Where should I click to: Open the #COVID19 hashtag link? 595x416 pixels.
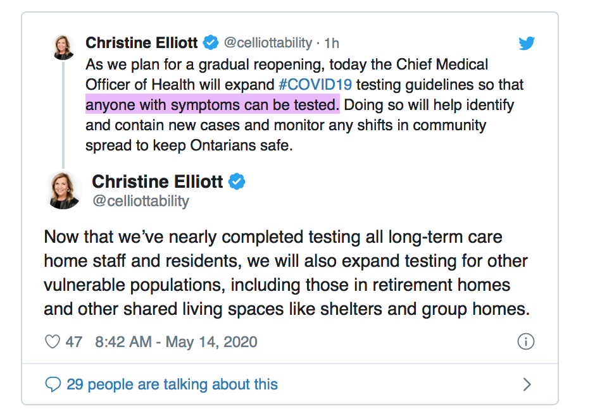click(x=315, y=85)
